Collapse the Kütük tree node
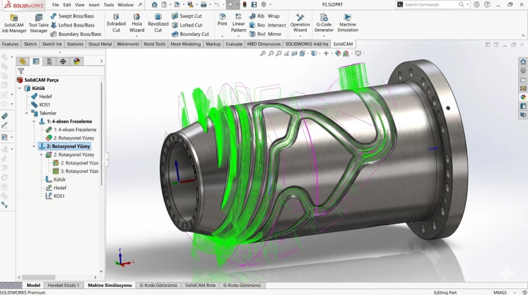528x295 pixels. (x=20, y=88)
